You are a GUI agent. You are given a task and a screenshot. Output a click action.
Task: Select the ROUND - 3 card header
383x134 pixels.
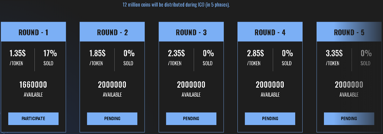[191, 32]
